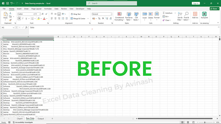Screen dimensions: 221x124
Task: Click the Format Painter brush icon
Action: (x=10, y=20)
